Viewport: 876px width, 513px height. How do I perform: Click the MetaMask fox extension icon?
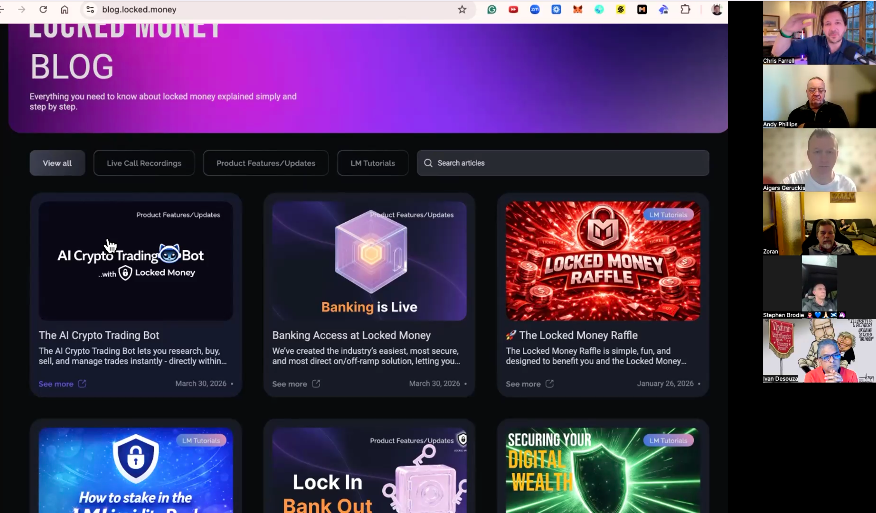(x=577, y=10)
